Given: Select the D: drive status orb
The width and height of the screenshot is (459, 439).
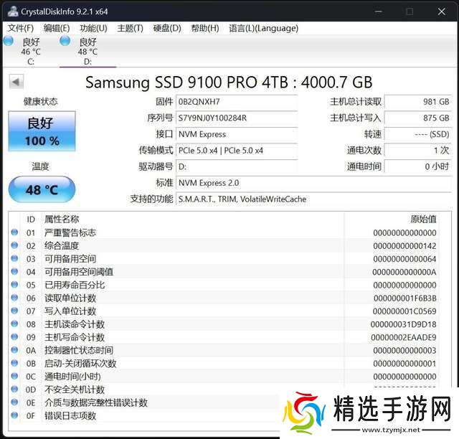Looking at the screenshot, I should point(65,41).
